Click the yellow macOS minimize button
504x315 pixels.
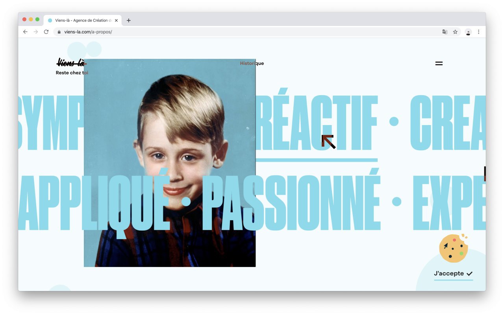point(31,19)
